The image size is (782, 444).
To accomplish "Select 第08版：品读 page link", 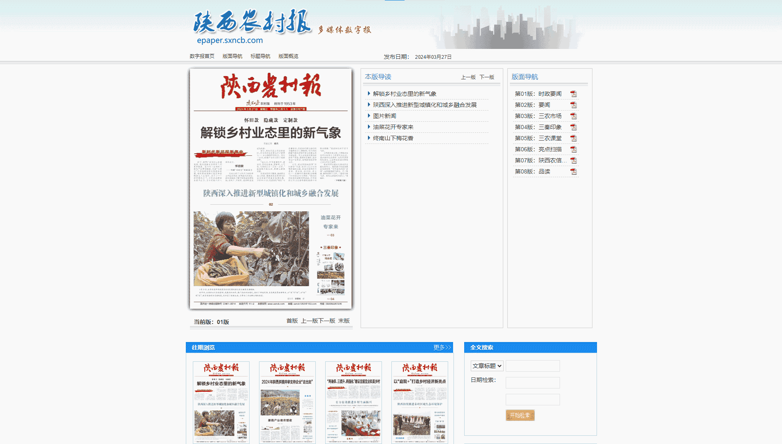I will click(x=532, y=171).
